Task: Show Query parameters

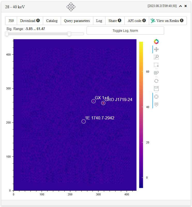Action: (x=77, y=21)
